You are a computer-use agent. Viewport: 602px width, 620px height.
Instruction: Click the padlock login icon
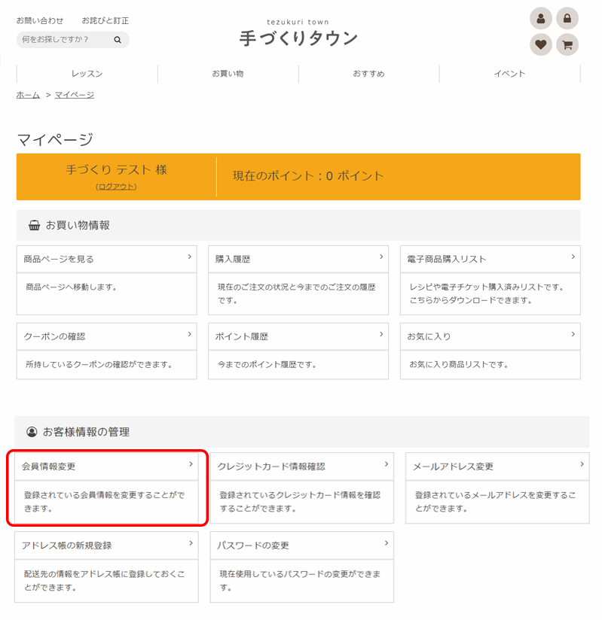[567, 19]
